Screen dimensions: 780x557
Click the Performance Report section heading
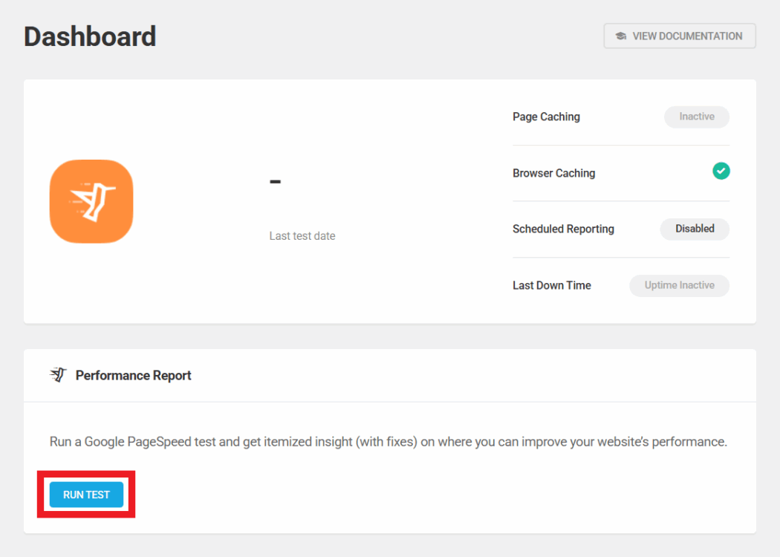pyautogui.click(x=134, y=376)
